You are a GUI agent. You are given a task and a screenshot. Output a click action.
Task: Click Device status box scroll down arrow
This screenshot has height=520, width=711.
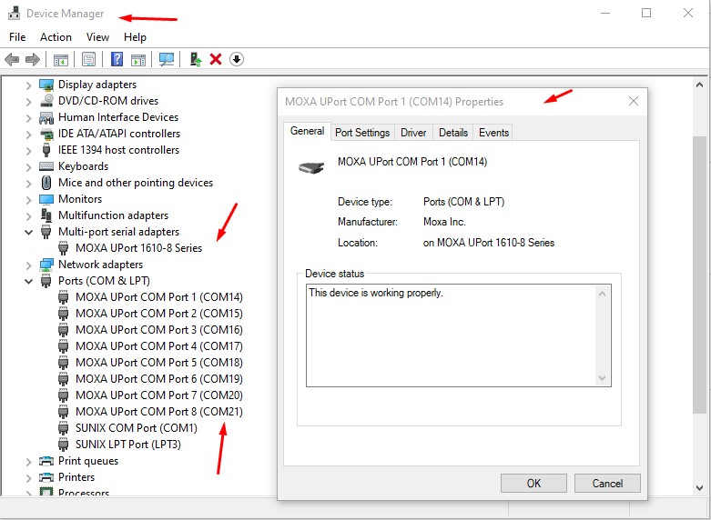[x=602, y=378]
